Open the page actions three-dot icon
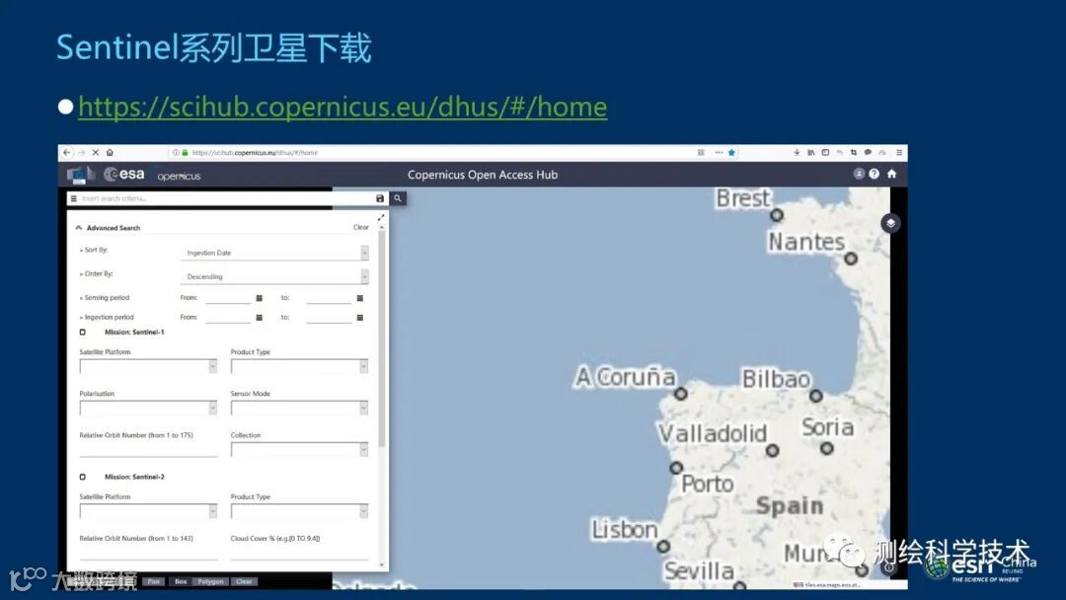The image size is (1066, 600). [x=719, y=152]
